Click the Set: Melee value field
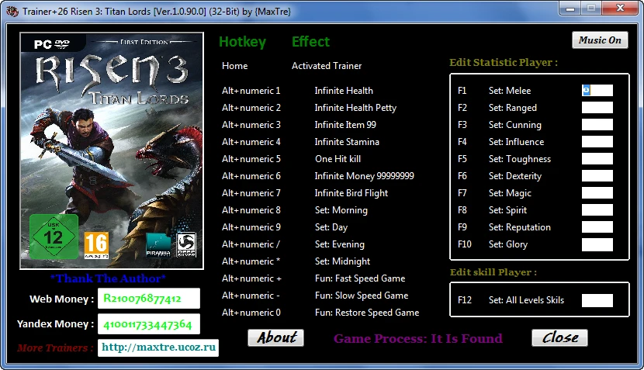 click(597, 90)
